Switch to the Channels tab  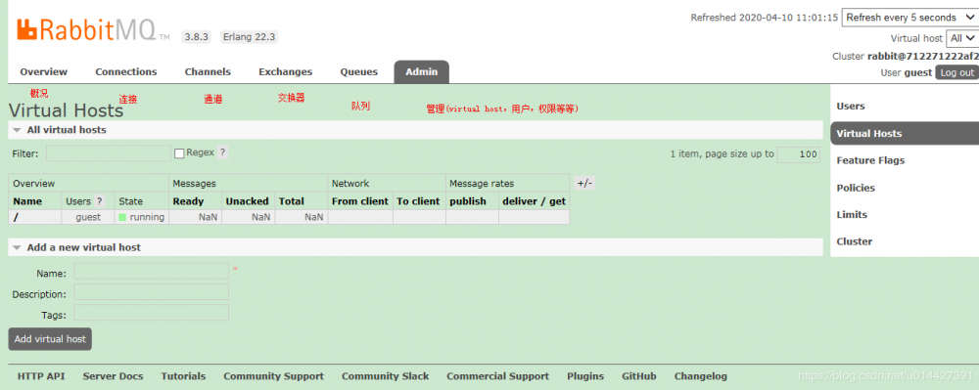208,71
